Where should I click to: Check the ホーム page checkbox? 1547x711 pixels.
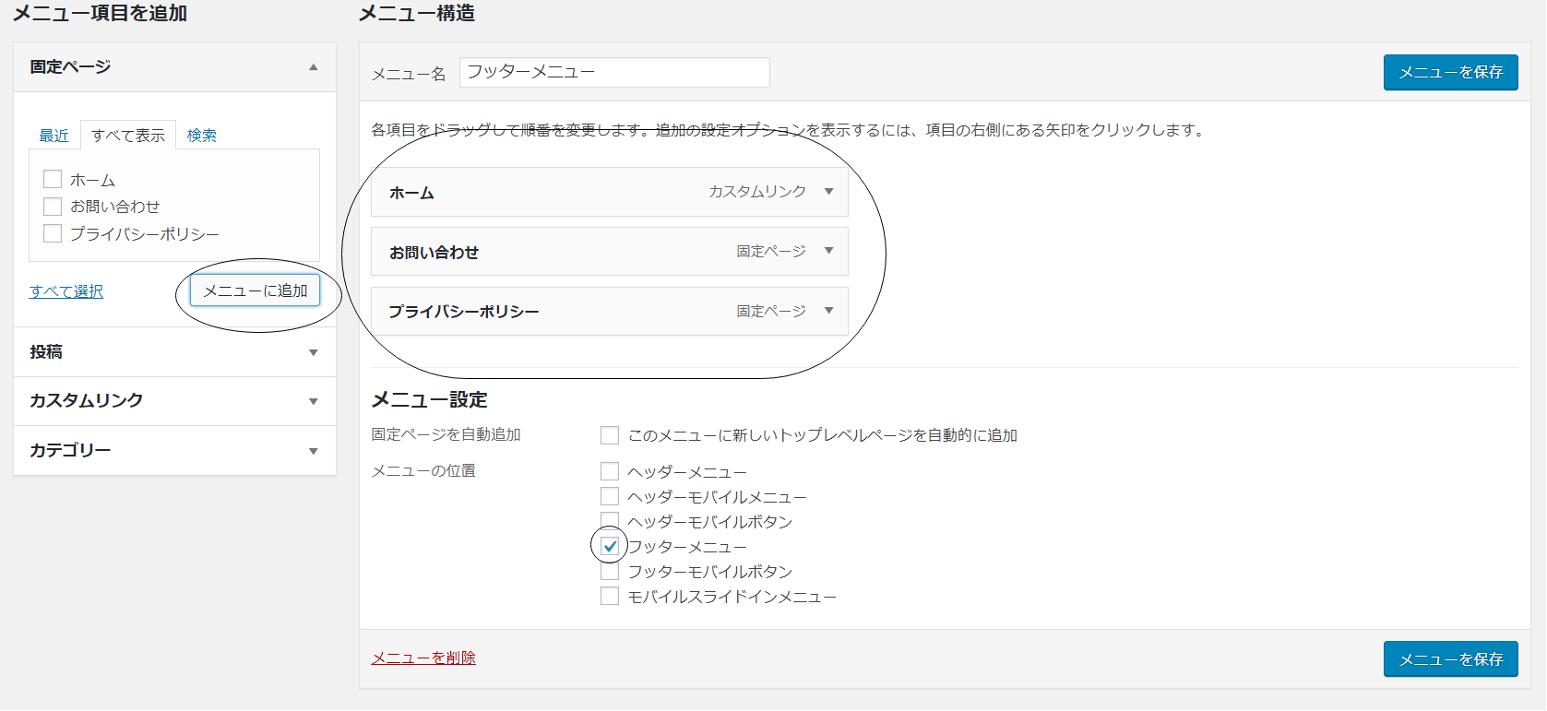click(53, 180)
